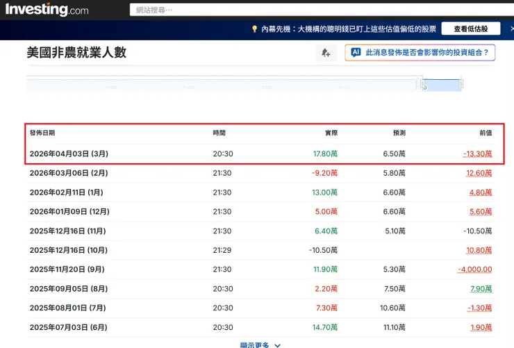
Task: Click actual value 2.20萬
Action: tap(326, 289)
